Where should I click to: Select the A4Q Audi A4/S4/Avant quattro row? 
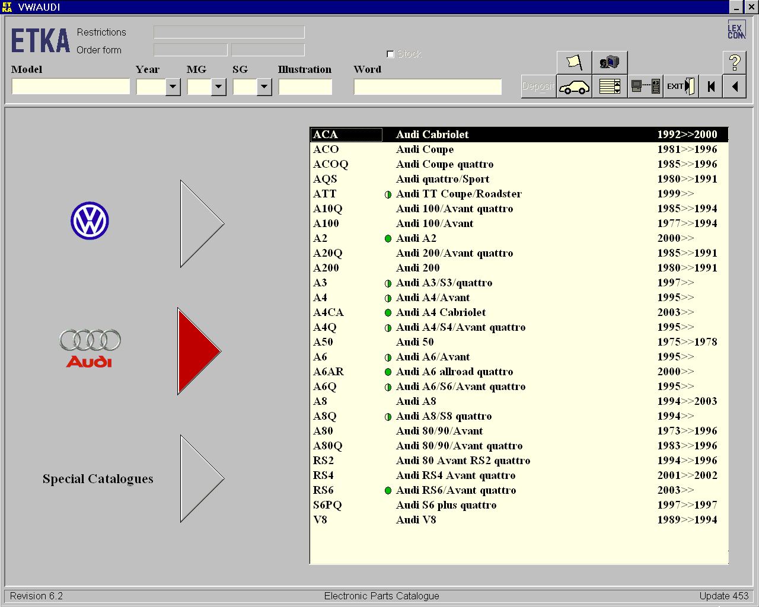pos(519,327)
